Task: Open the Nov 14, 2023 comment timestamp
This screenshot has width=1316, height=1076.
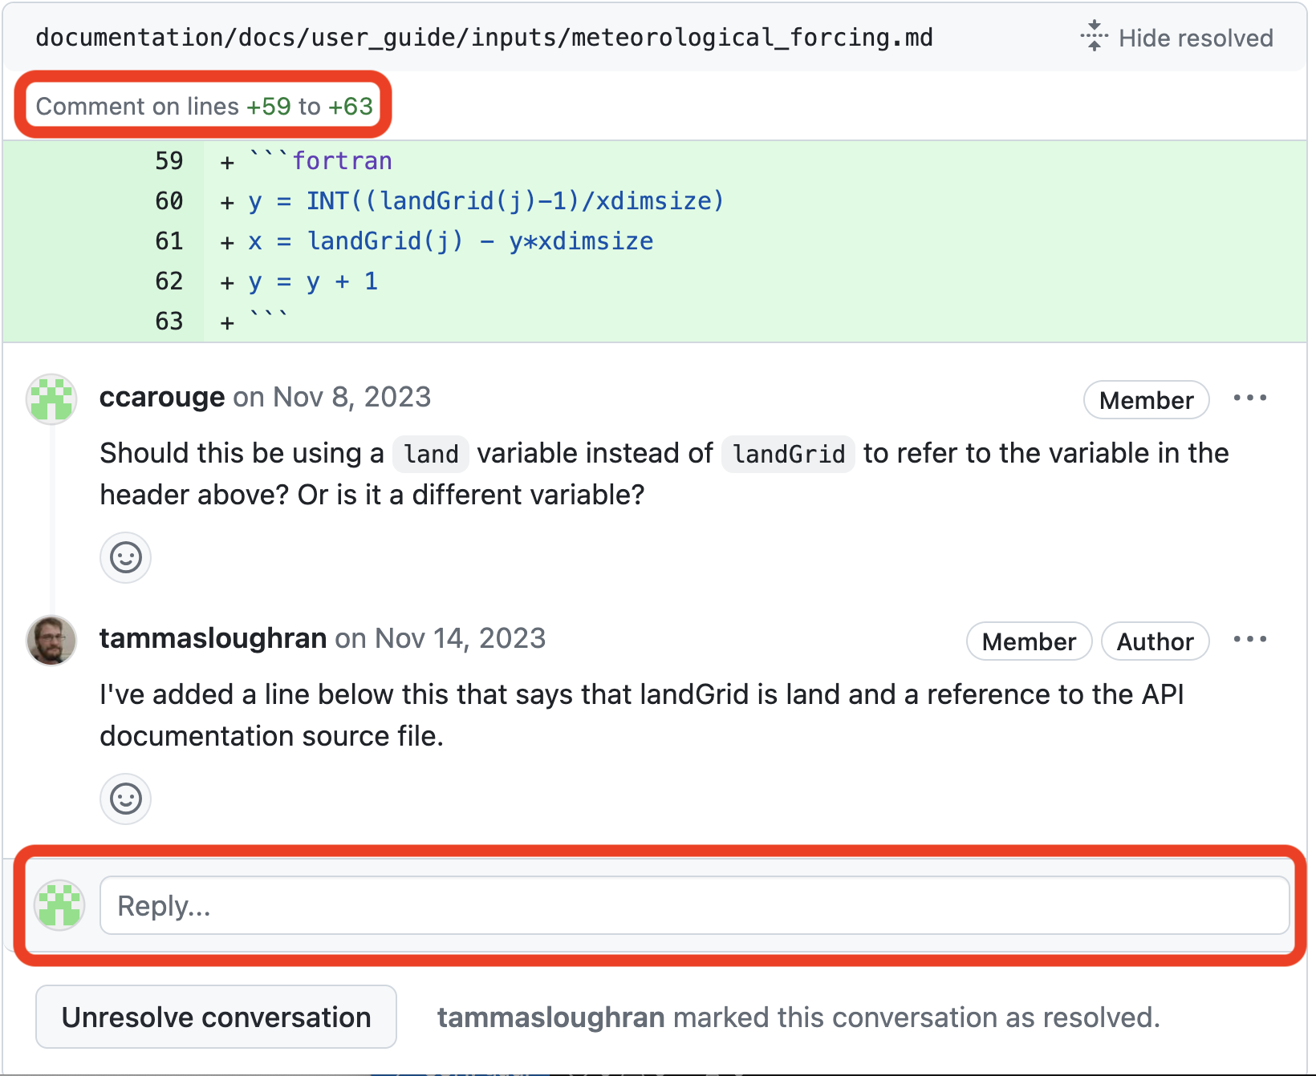Action: (x=460, y=638)
